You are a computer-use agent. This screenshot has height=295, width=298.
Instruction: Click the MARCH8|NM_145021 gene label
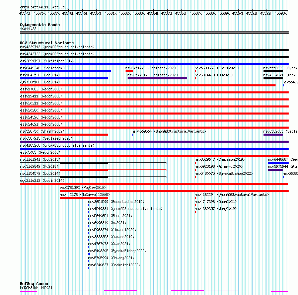36,288
